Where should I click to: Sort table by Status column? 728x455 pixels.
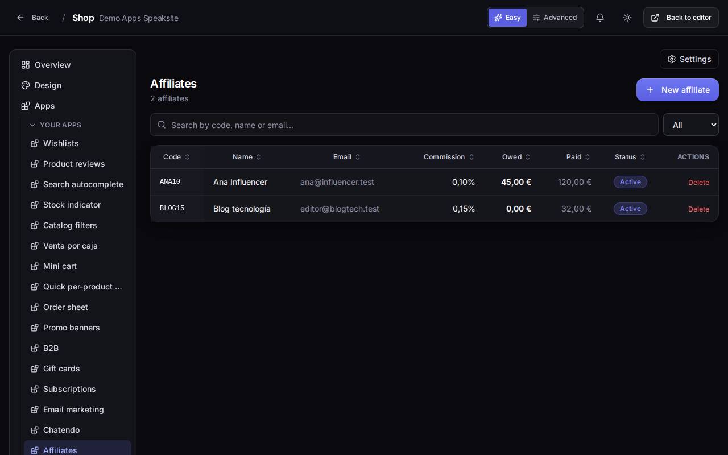coord(630,157)
